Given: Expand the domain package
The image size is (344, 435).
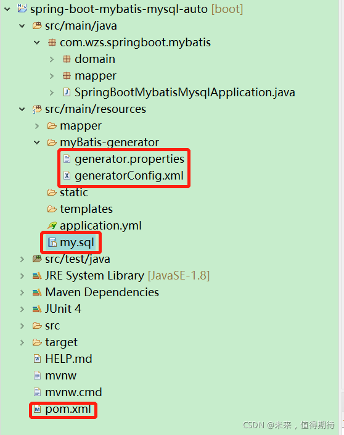Looking at the screenshot, I should [x=52, y=59].
